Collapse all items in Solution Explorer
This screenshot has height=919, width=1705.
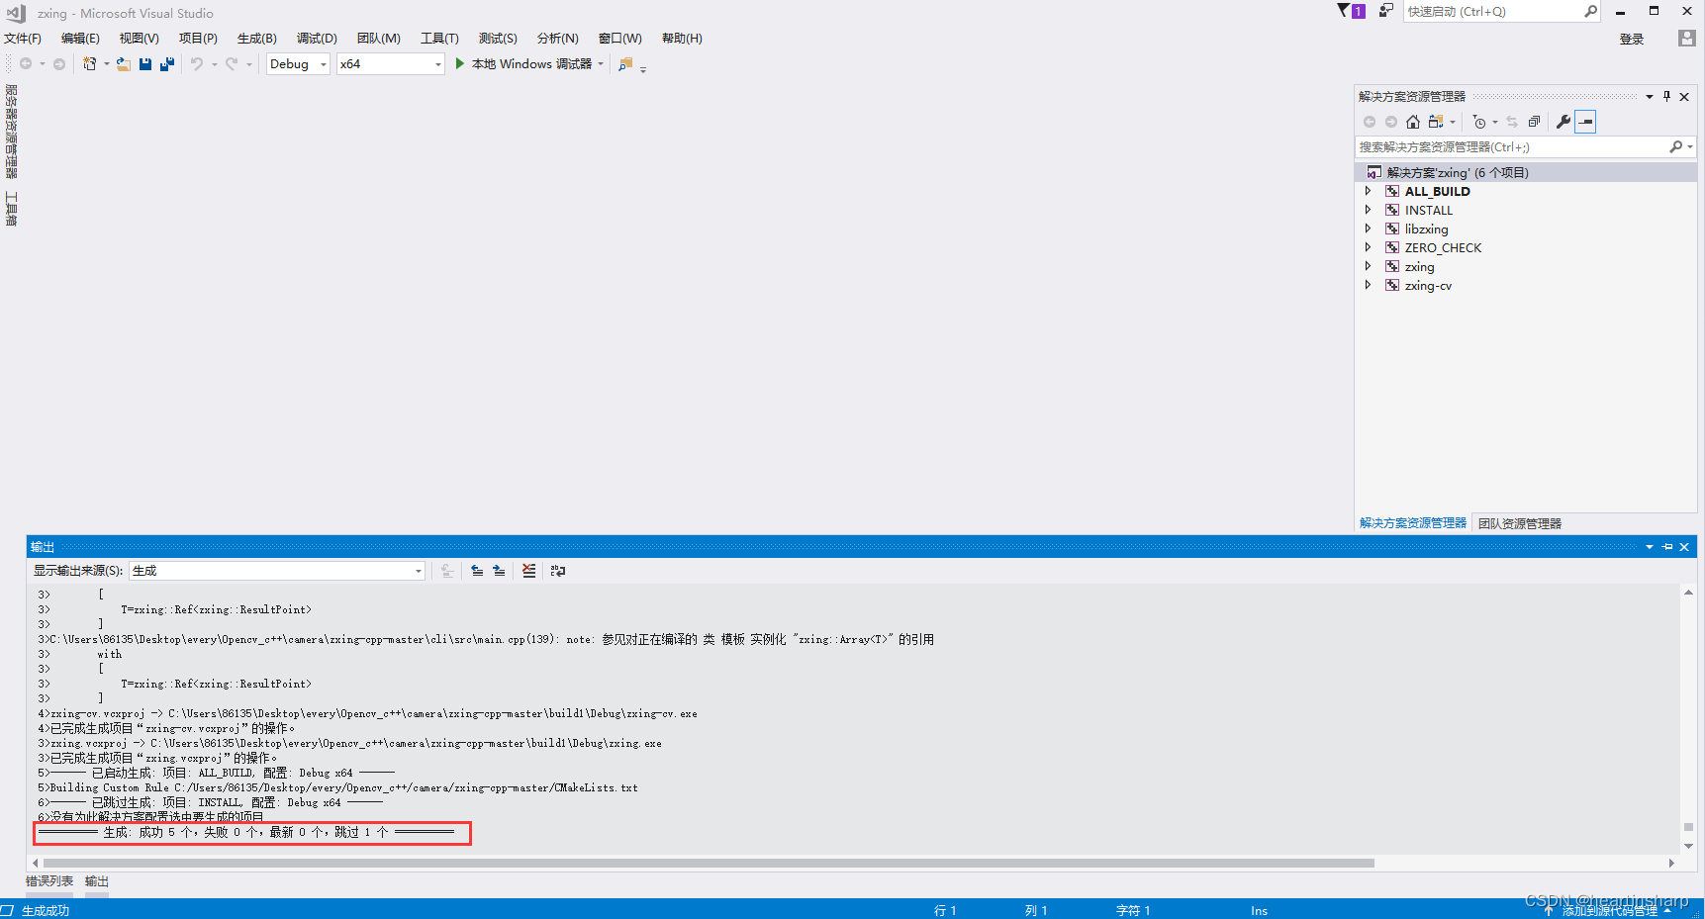[x=1535, y=122]
